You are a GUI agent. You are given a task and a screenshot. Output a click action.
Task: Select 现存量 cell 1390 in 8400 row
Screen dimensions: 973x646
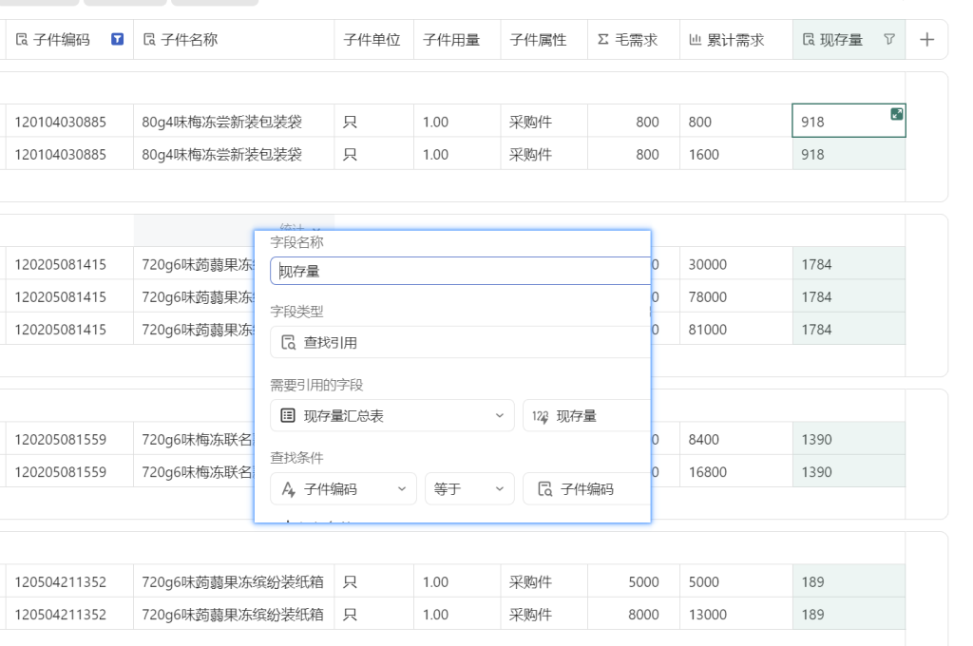[849, 439]
